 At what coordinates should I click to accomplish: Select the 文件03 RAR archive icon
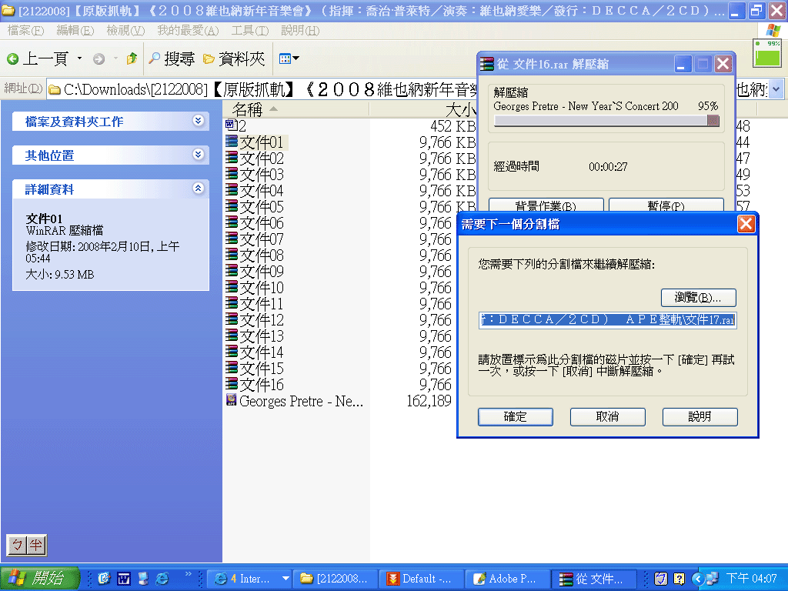click(x=231, y=173)
